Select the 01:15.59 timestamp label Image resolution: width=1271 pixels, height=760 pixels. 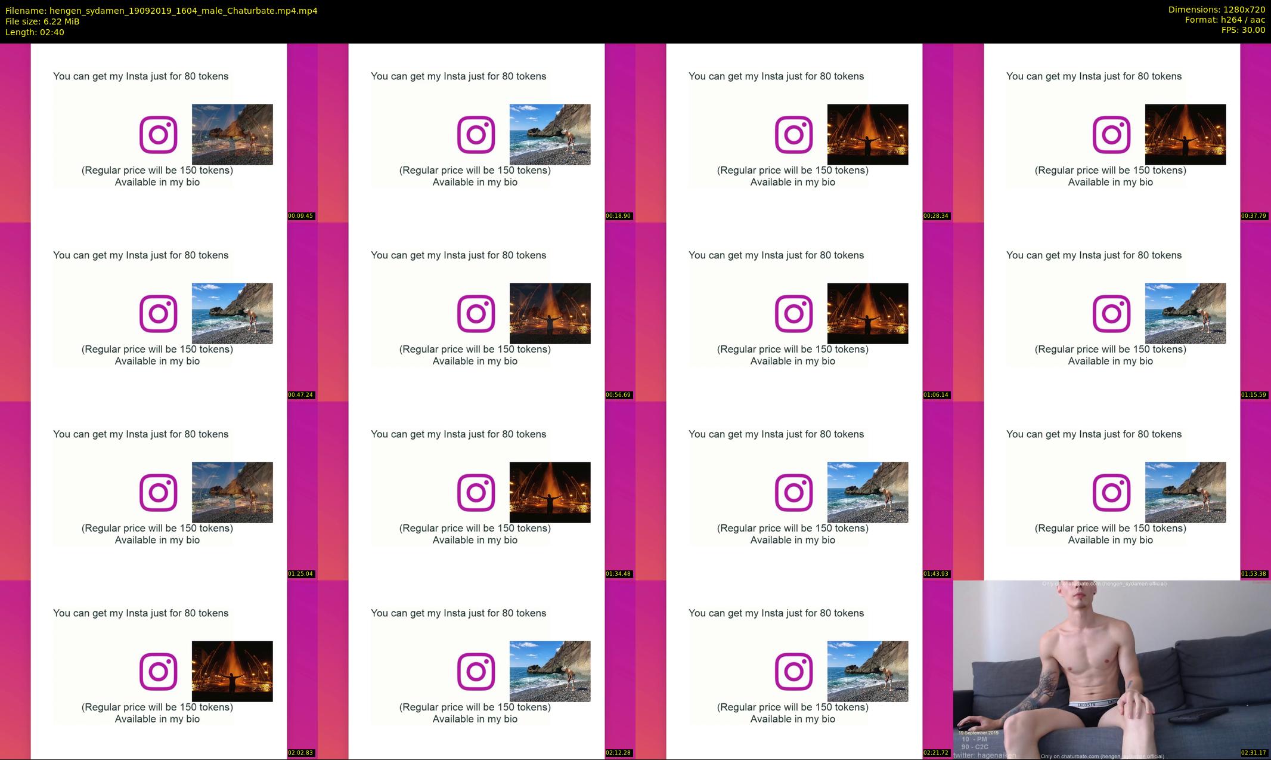(1254, 395)
